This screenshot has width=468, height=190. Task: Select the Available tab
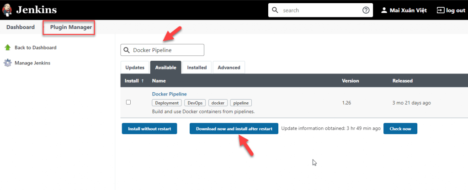coord(165,68)
